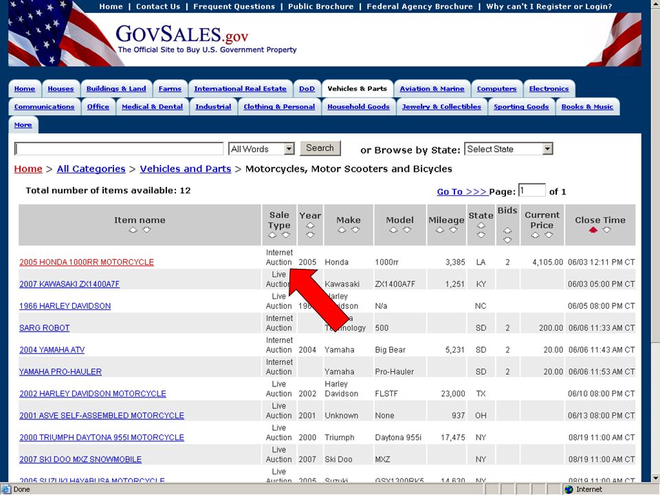This screenshot has width=660, height=495.
Task: Sort Close Time descending arrow
Action: pyautogui.click(x=606, y=230)
